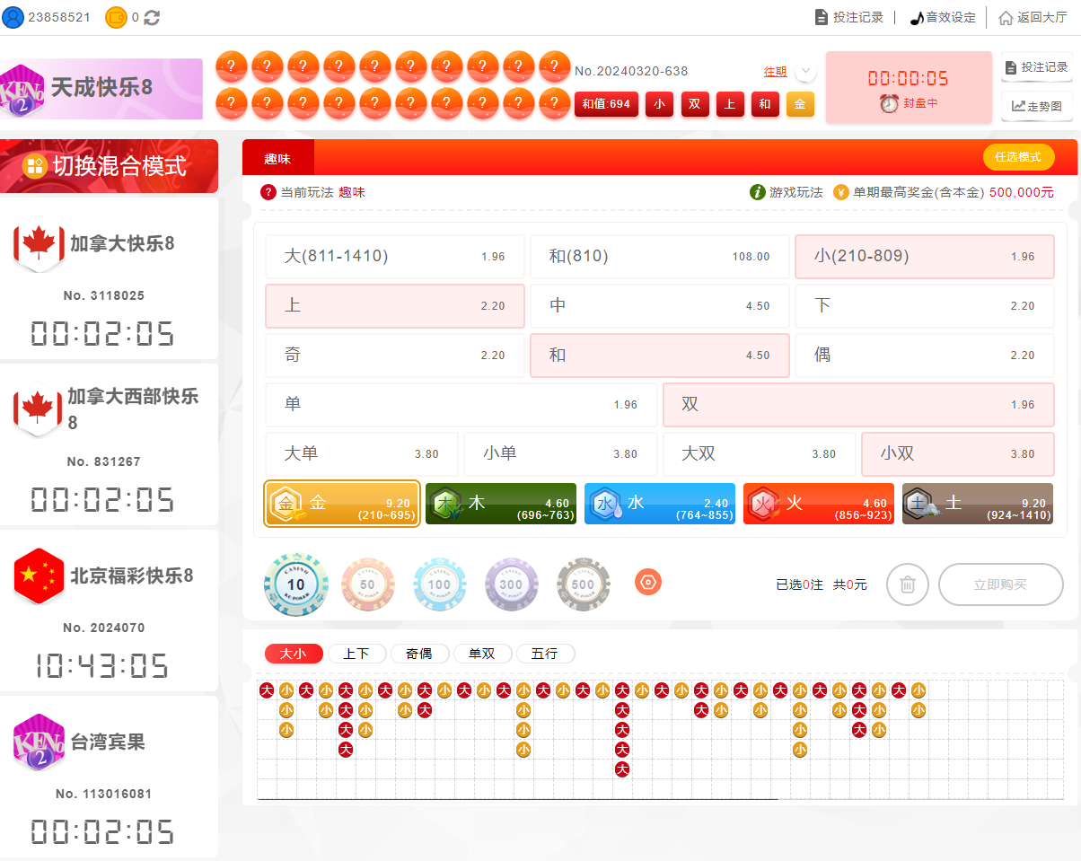Image resolution: width=1081 pixels, height=861 pixels.
Task: Open the 任选模式 mode selector
Action: tap(1019, 156)
